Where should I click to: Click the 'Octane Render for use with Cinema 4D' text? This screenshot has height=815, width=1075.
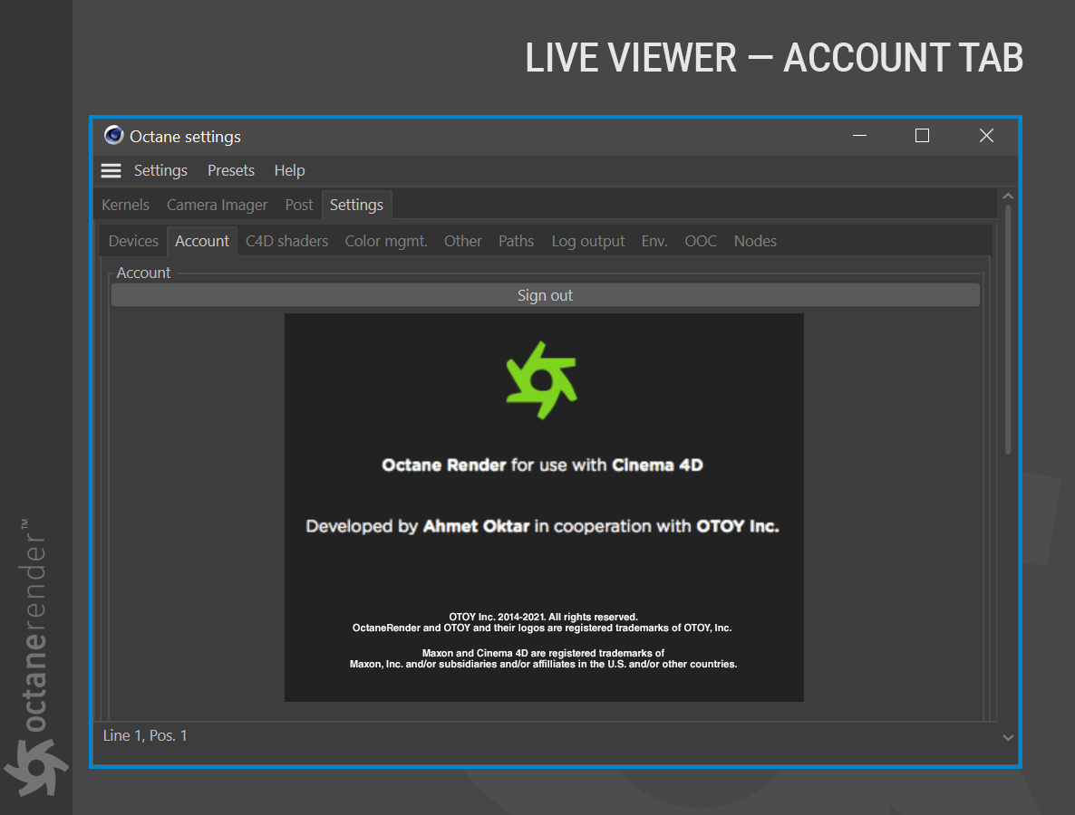tap(542, 465)
